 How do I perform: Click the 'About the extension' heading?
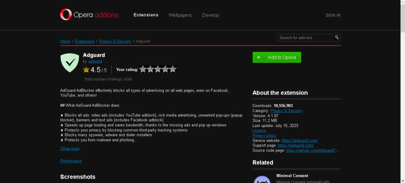[x=280, y=93]
